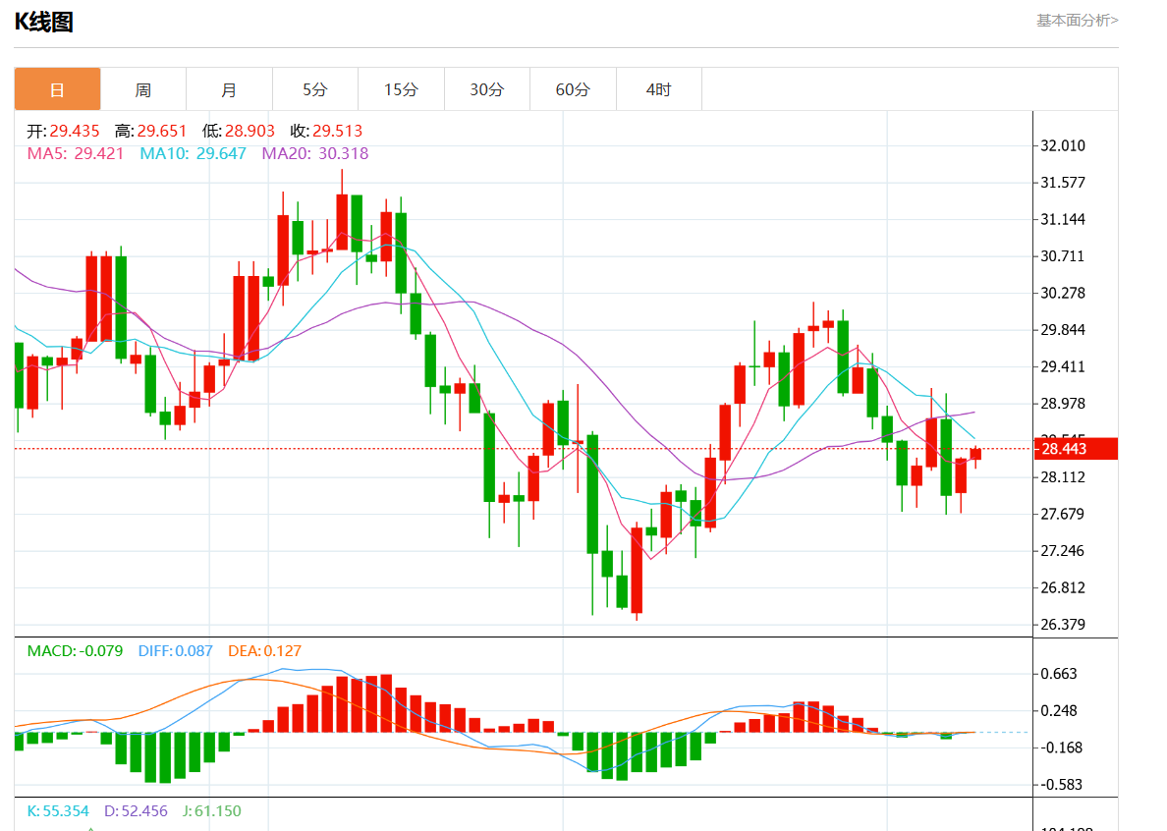The image size is (1167, 831).
Task: Click the 低: 28.903 low value
Action: pos(238,131)
